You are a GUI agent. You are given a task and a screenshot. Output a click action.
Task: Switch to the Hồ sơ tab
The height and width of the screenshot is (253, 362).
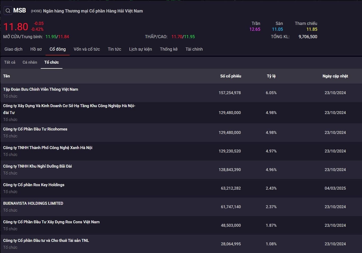(36, 49)
